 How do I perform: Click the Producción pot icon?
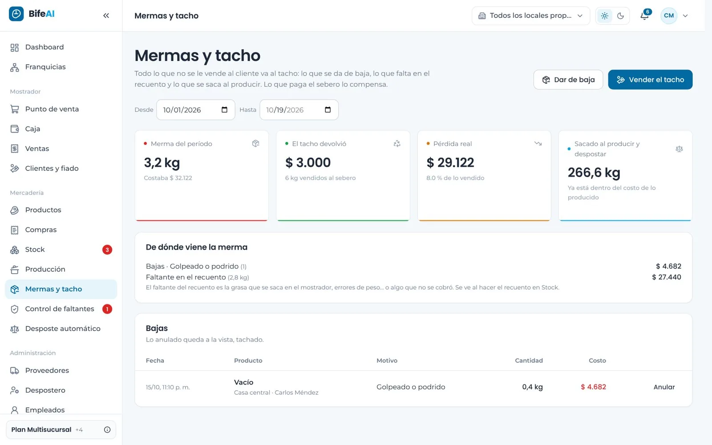[x=15, y=270]
